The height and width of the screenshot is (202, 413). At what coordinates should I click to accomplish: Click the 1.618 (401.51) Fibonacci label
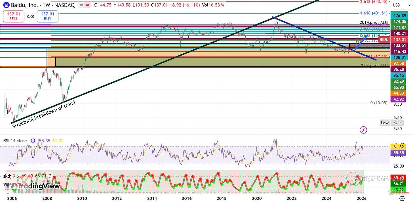(374, 13)
